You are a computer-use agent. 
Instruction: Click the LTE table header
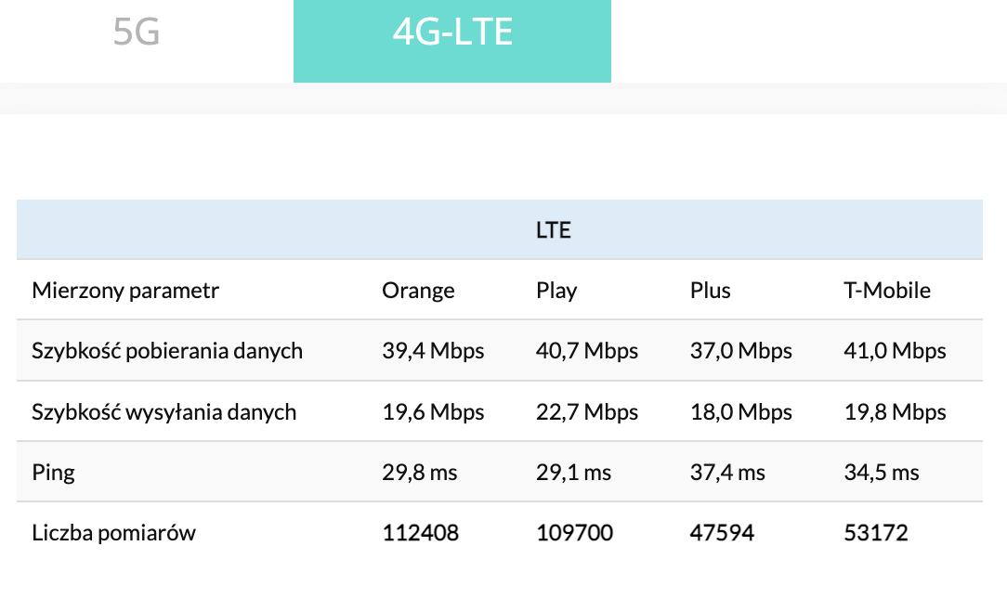[x=553, y=230]
